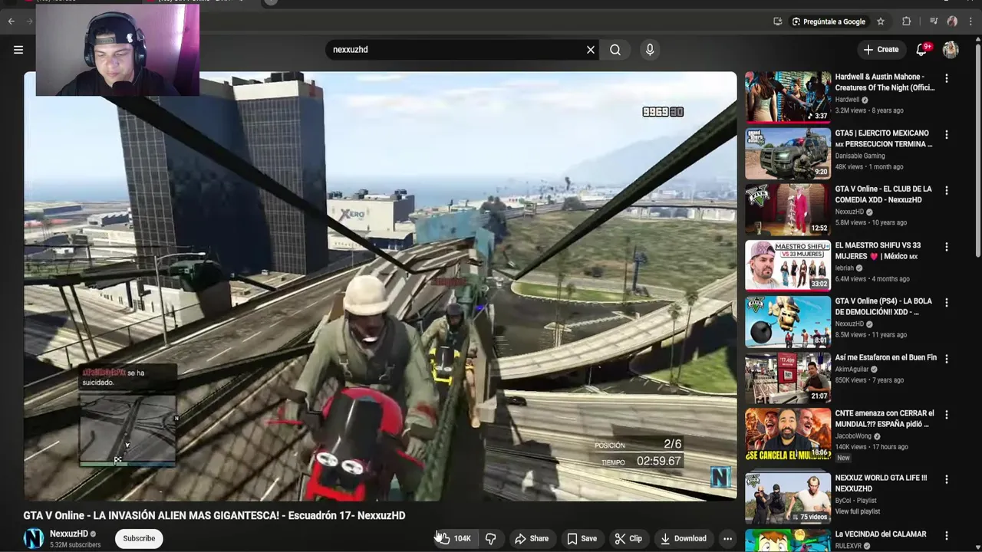982x552 pixels.
Task: Click 'Danisable Gaming' channel name
Action: (x=860, y=156)
